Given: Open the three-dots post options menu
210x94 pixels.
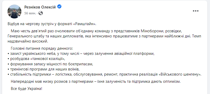Looking at the screenshot, I should tap(196, 11).
